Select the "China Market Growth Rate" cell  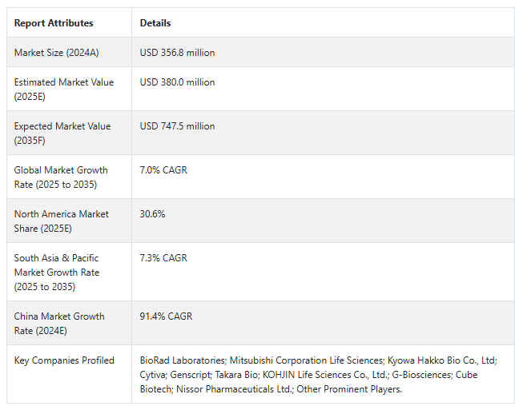[x=59, y=323]
